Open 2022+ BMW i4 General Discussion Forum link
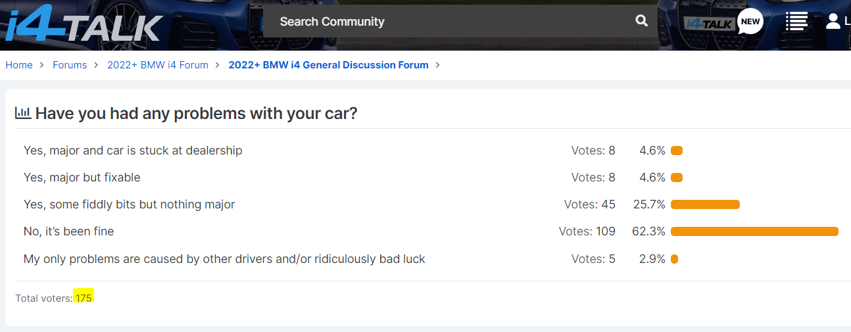Viewport: 851px width, 332px height. [328, 65]
